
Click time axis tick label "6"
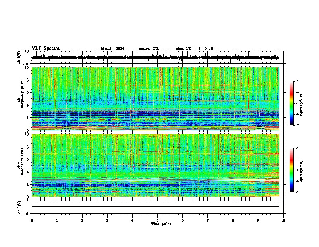pyautogui.click(x=183, y=220)
